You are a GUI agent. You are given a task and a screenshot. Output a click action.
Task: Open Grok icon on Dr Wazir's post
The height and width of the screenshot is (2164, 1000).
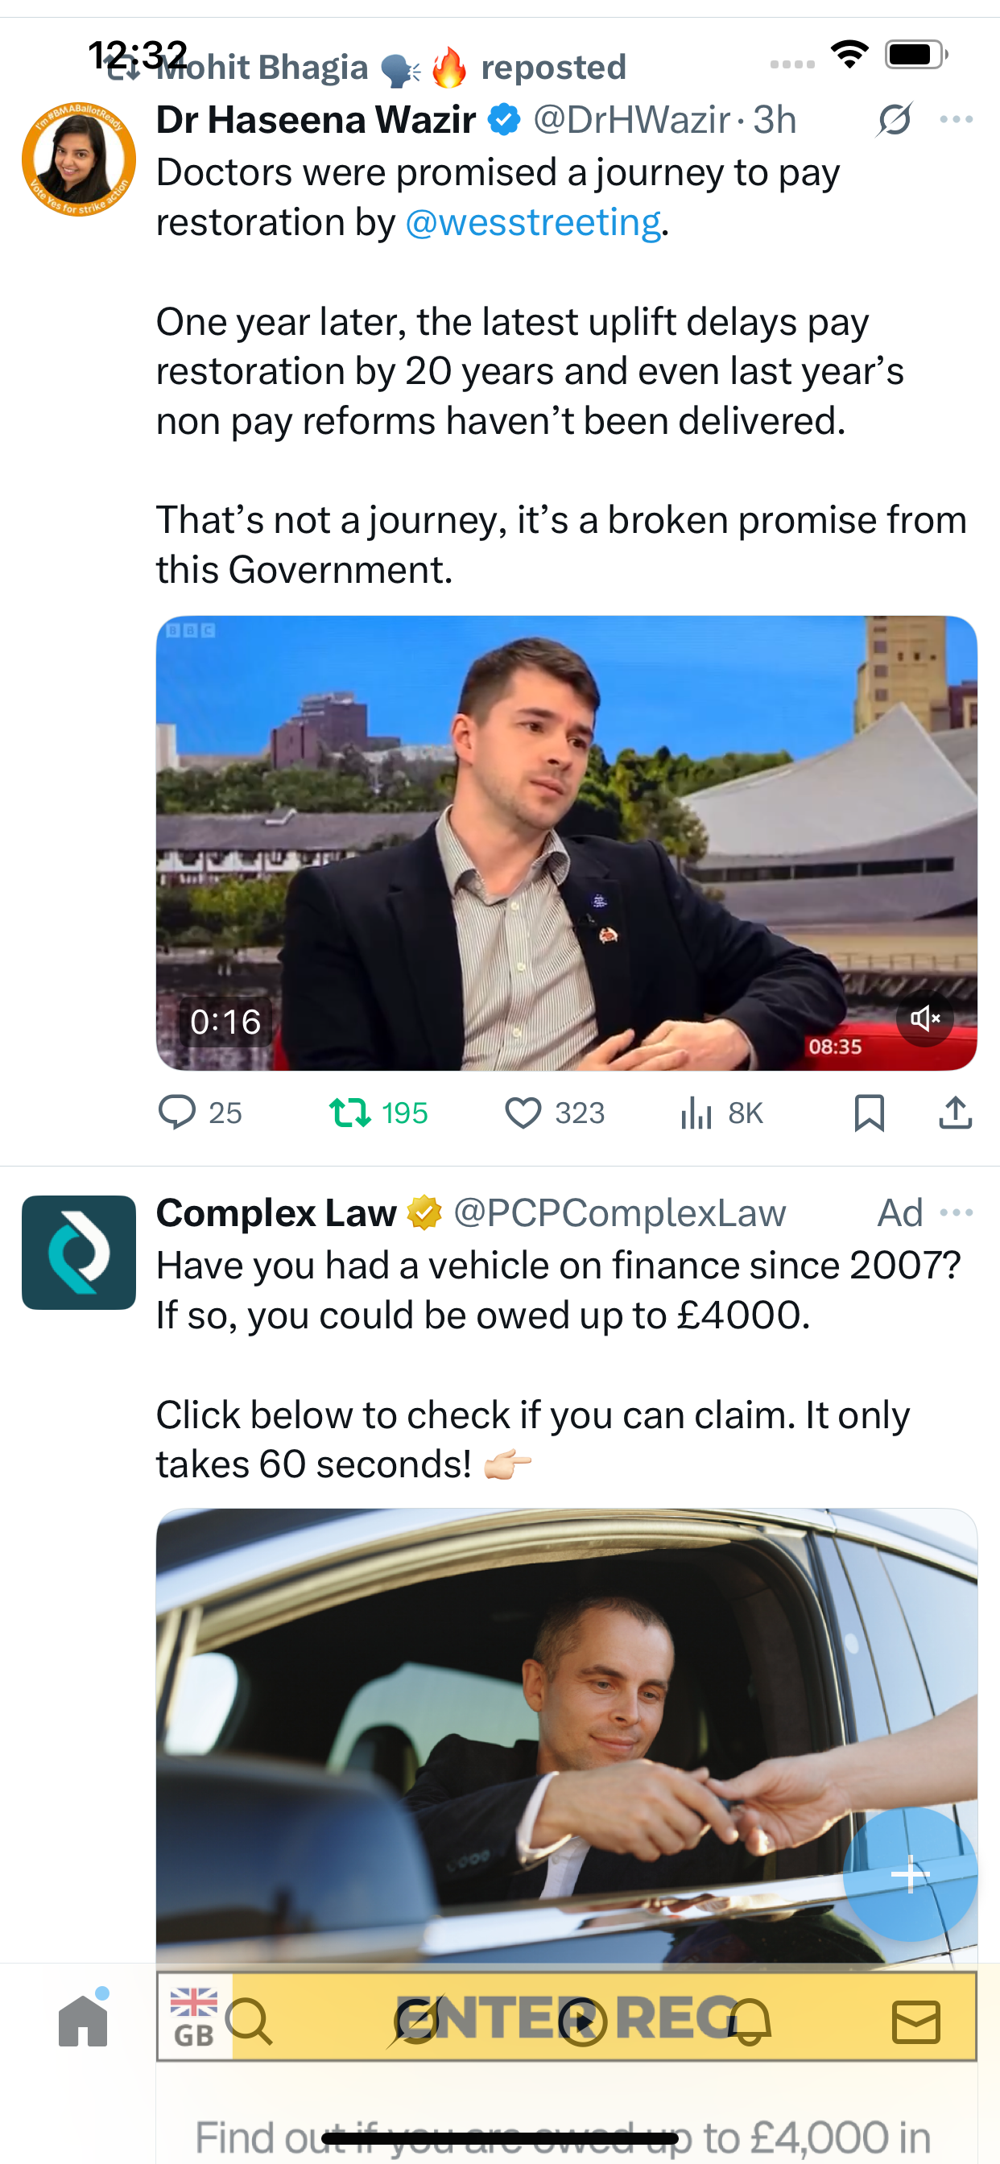click(x=894, y=119)
